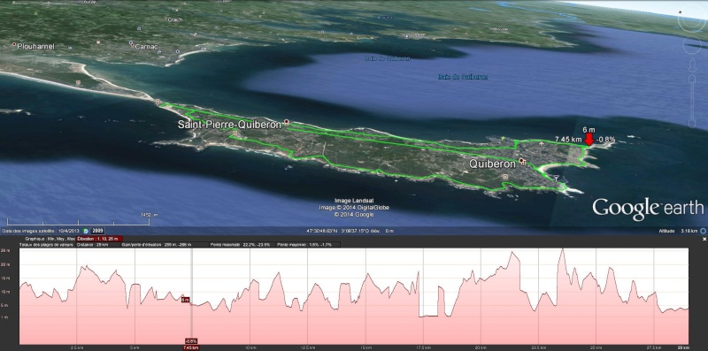Click the -0.8% slope tag on the graph

(x=191, y=340)
